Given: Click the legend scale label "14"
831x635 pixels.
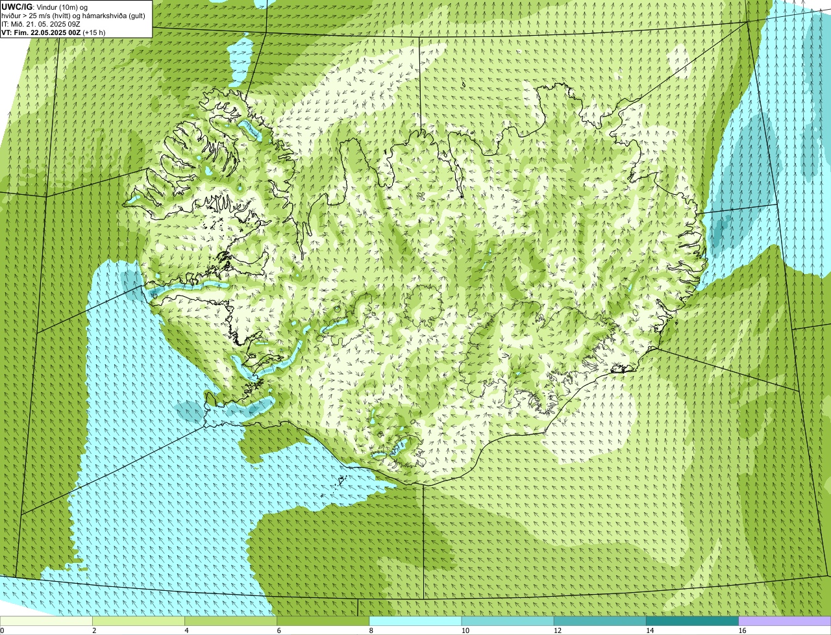Looking at the screenshot, I should pyautogui.click(x=649, y=630).
